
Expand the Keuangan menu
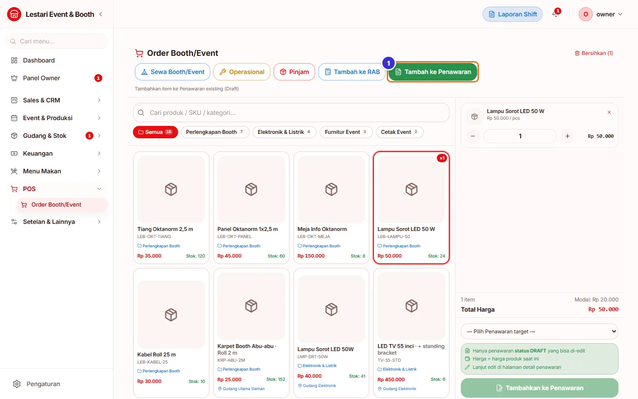point(99,153)
